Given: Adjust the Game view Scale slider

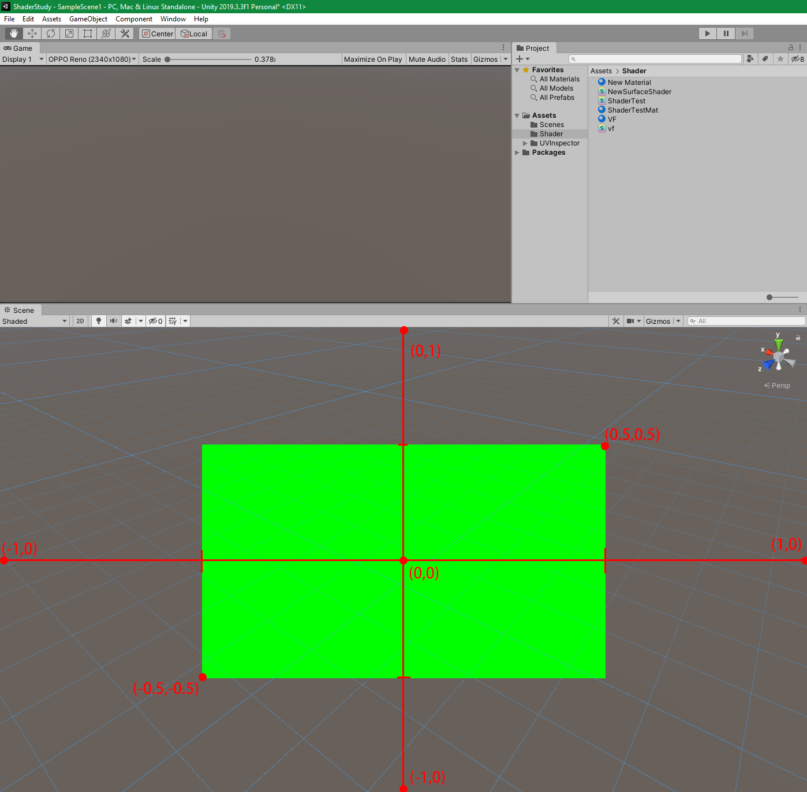Looking at the screenshot, I should tap(208, 59).
